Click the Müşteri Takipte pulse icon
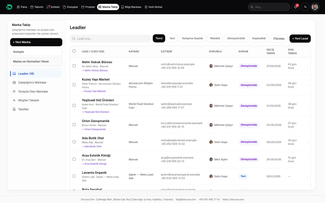This screenshot has width=325, height=203. coord(14,100)
